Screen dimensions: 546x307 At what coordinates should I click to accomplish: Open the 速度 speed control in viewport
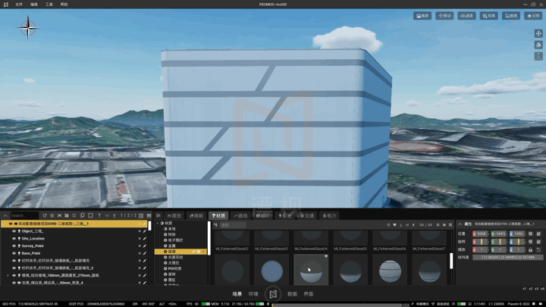[x=466, y=16]
